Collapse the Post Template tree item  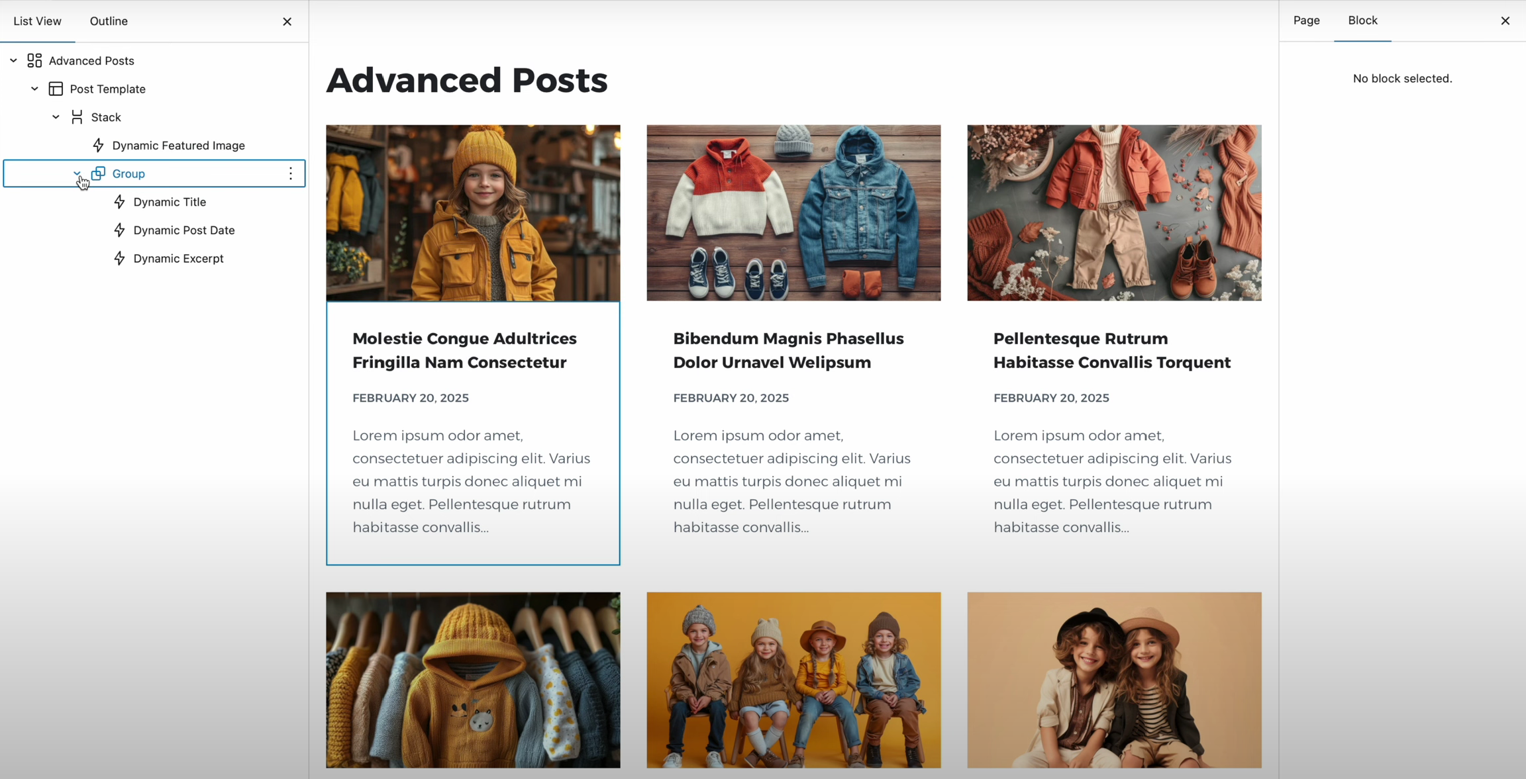pos(34,89)
